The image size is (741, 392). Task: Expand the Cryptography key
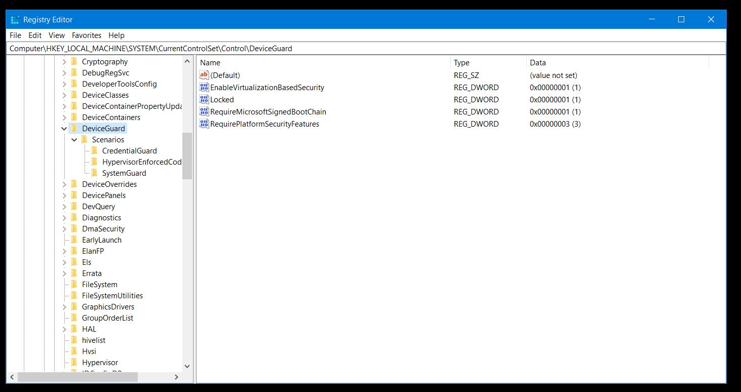(x=64, y=62)
